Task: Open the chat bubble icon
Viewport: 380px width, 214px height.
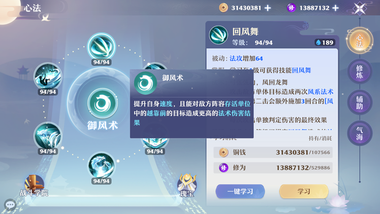Action: pyautogui.click(x=10, y=205)
